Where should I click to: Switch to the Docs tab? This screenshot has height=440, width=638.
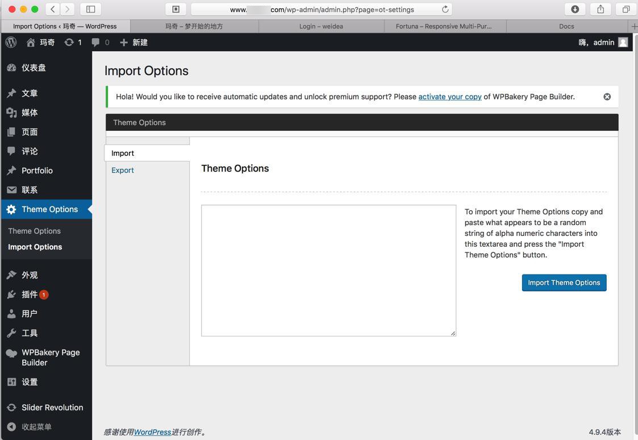[566, 27]
